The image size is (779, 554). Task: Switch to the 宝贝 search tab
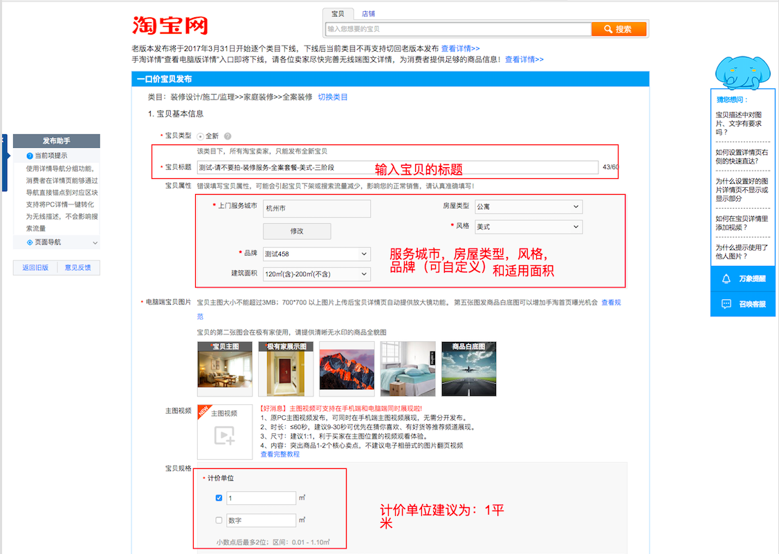click(338, 14)
